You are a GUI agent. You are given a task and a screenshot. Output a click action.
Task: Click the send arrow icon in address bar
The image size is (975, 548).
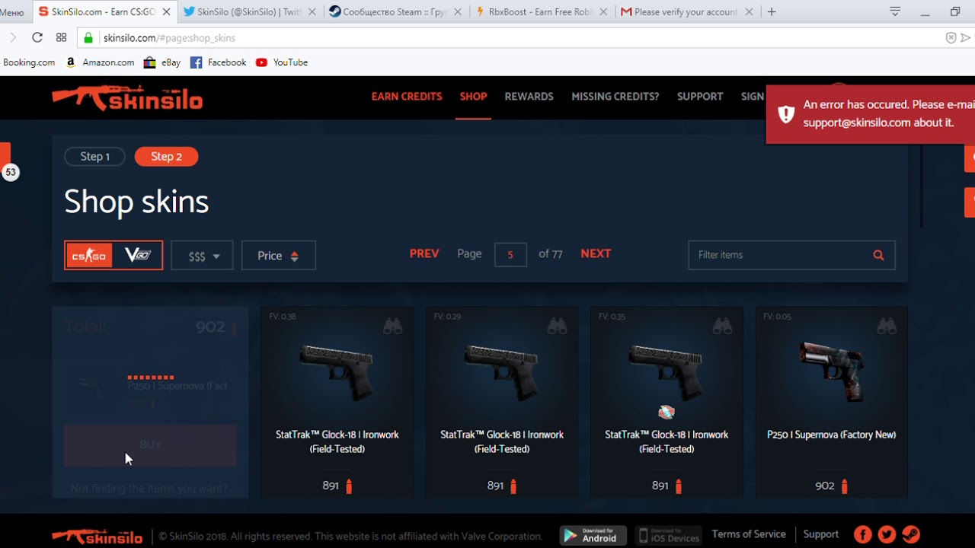pyautogui.click(x=966, y=37)
